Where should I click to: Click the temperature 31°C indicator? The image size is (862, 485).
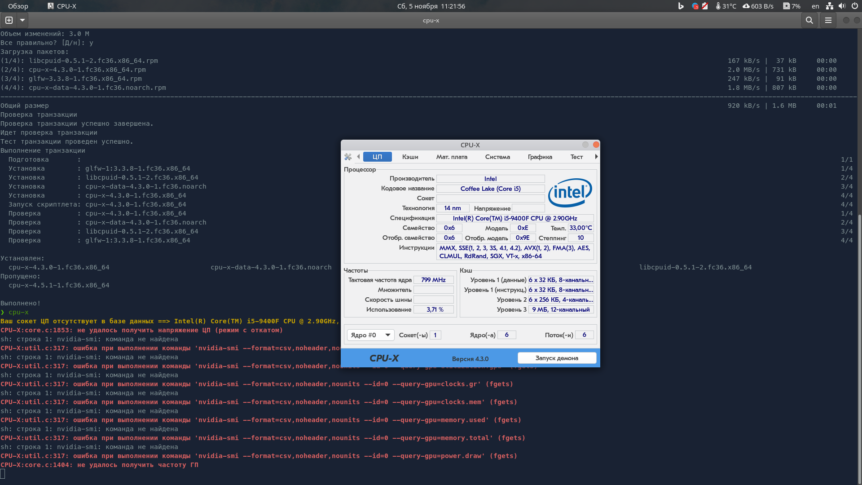tap(726, 6)
